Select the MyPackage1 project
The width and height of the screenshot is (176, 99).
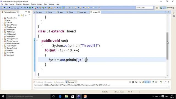pos(11,34)
